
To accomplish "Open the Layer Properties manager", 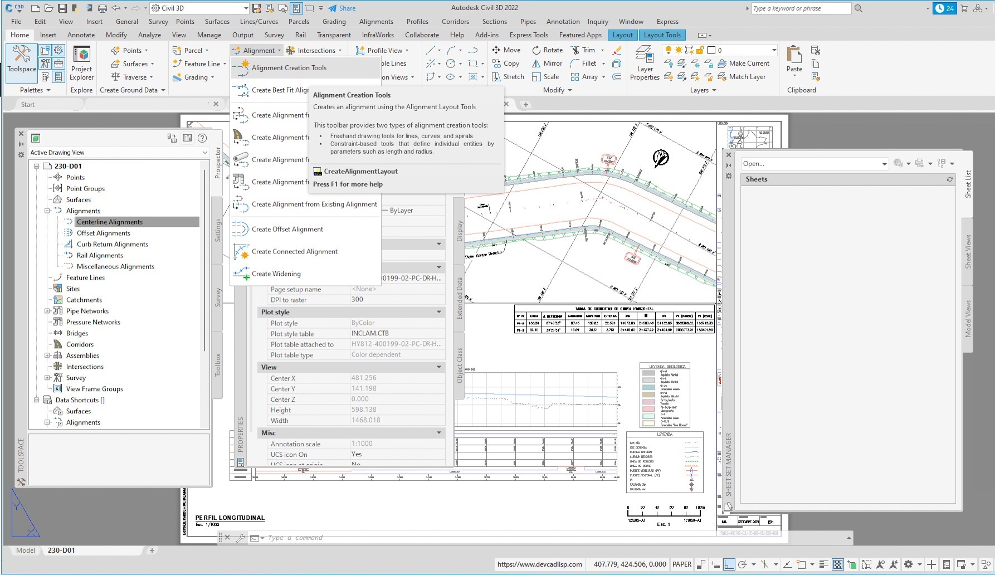I will pyautogui.click(x=645, y=63).
